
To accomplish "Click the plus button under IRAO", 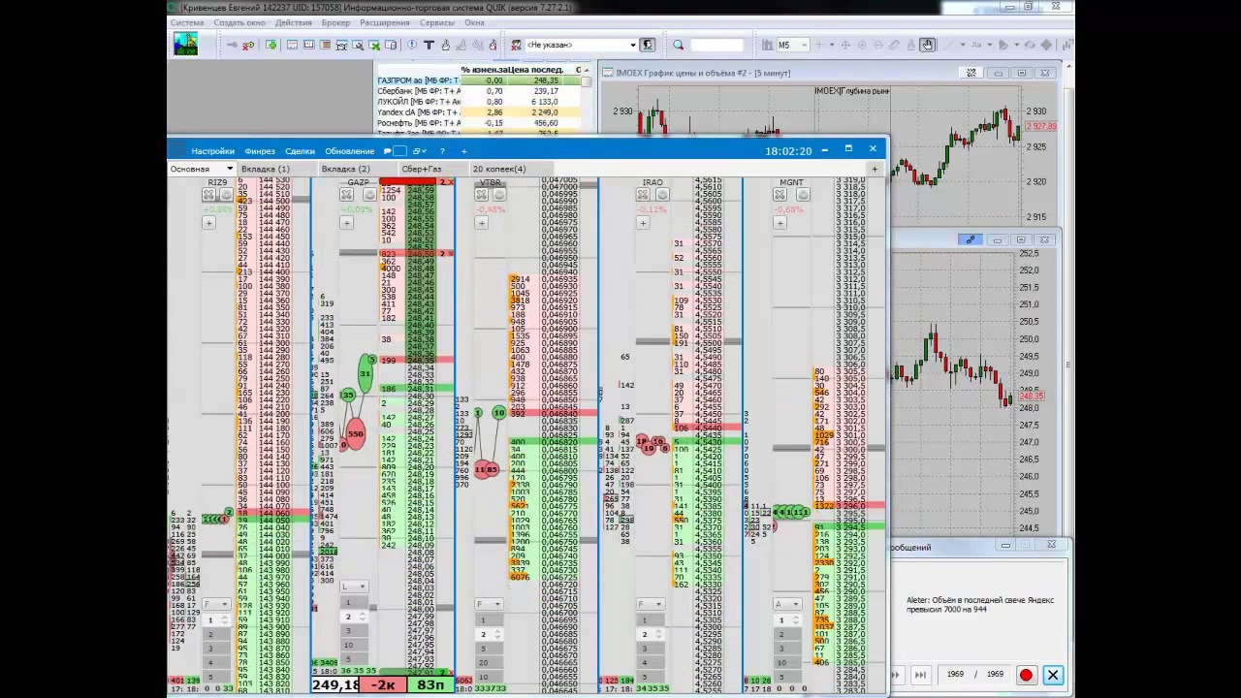I will pyautogui.click(x=643, y=223).
